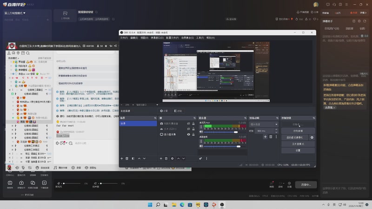
Task: Click the trash icon in the Sources panel
Action: [166, 158]
